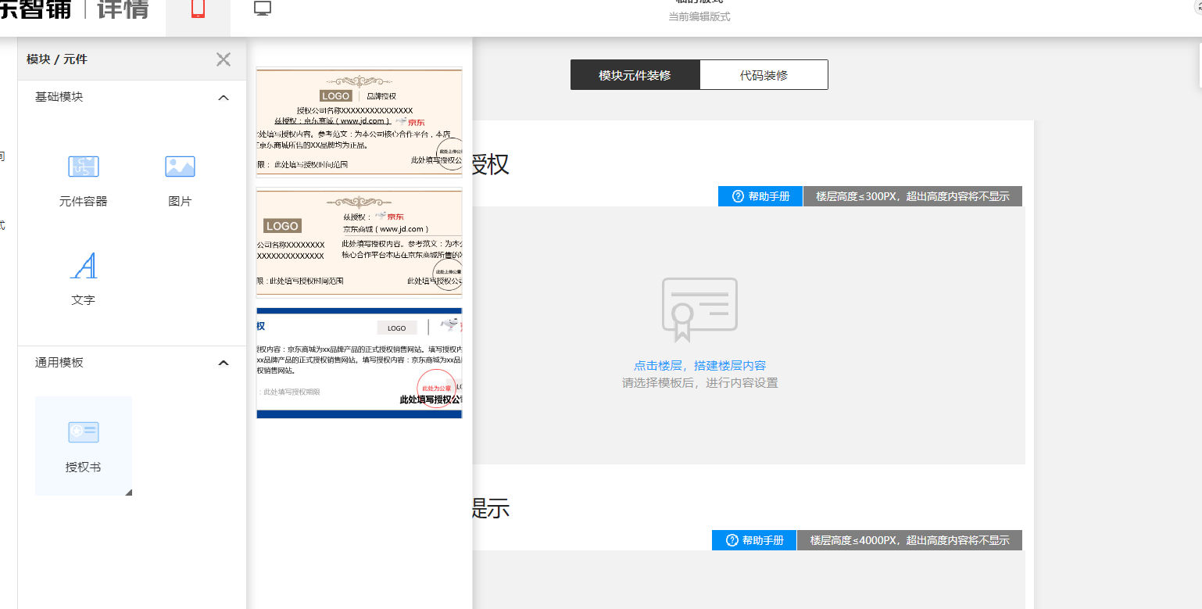
Task: Collapse the 通用模板 section
Action: click(x=224, y=363)
